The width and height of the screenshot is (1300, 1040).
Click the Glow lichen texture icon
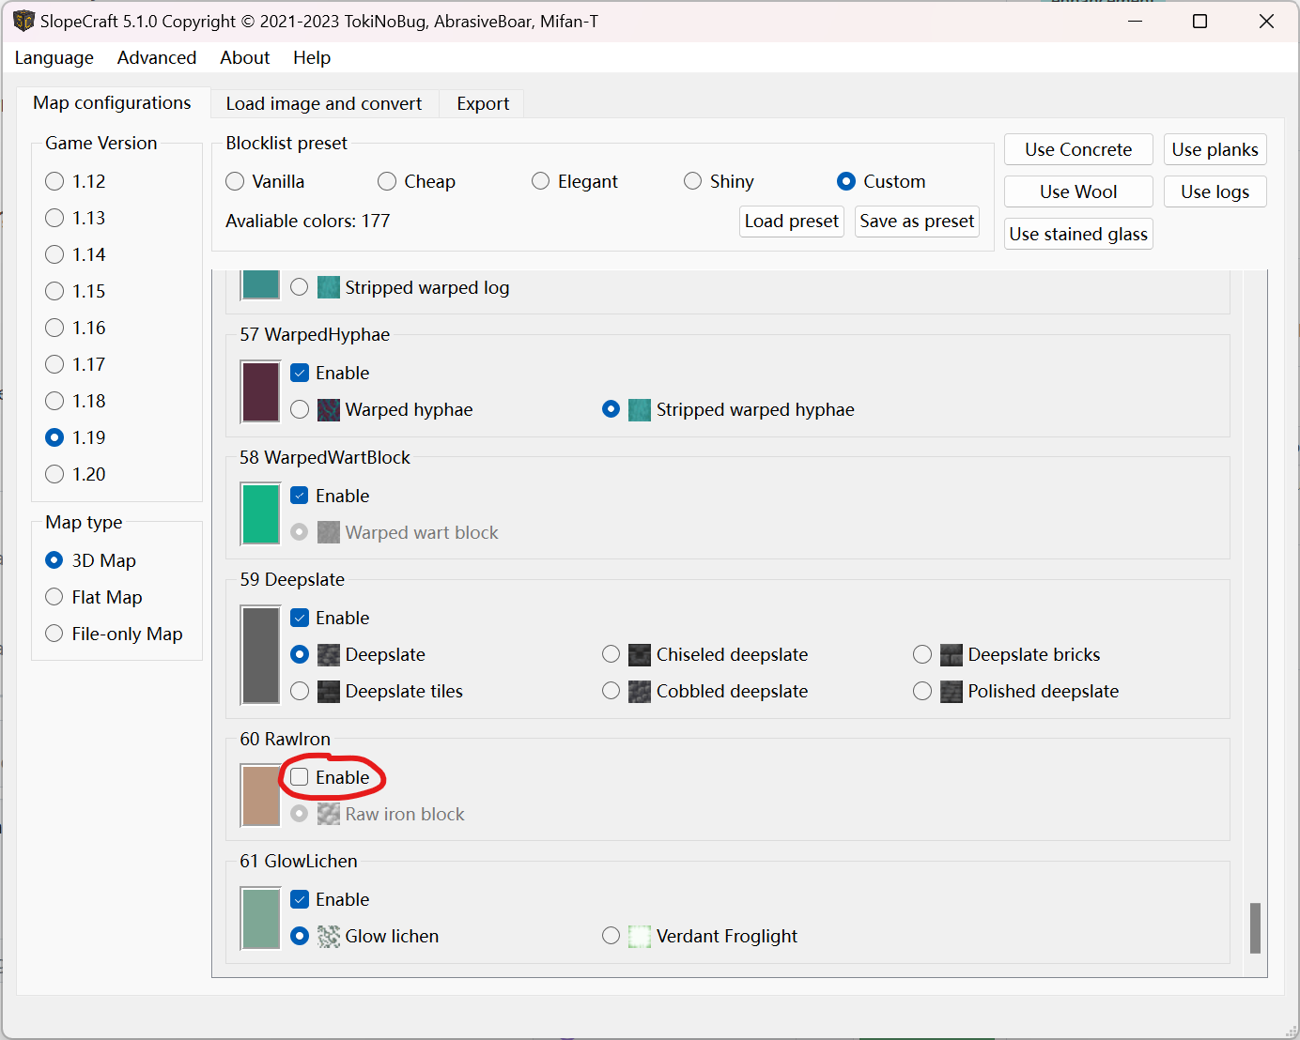328,936
